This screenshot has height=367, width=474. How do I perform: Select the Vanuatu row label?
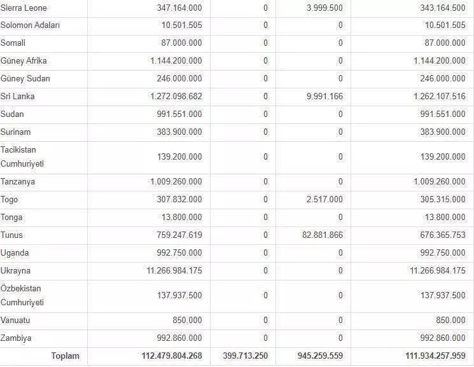coord(16,321)
